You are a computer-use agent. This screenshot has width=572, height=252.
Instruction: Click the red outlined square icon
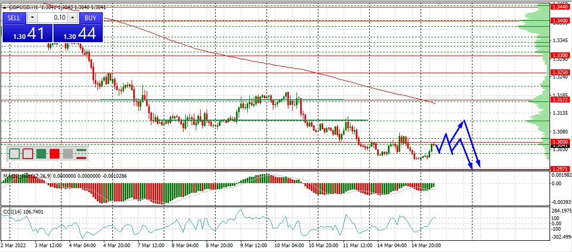(28, 154)
